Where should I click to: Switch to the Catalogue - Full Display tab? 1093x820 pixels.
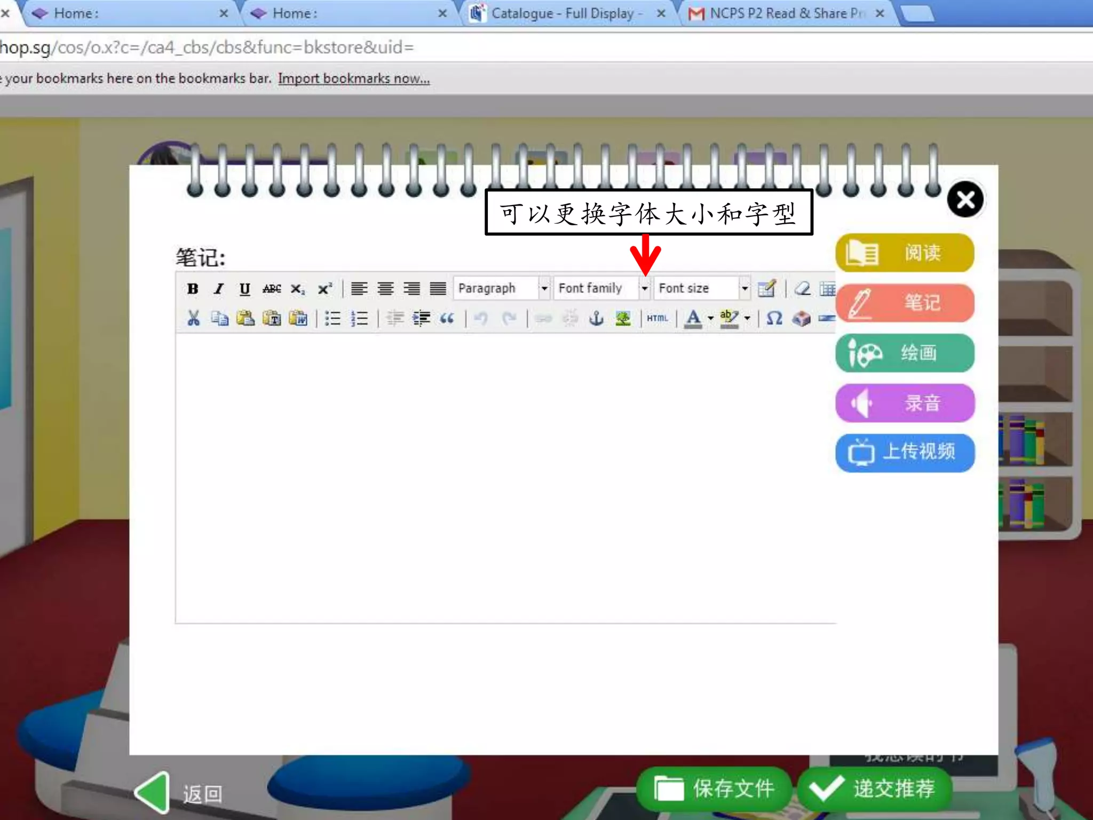pyautogui.click(x=566, y=13)
